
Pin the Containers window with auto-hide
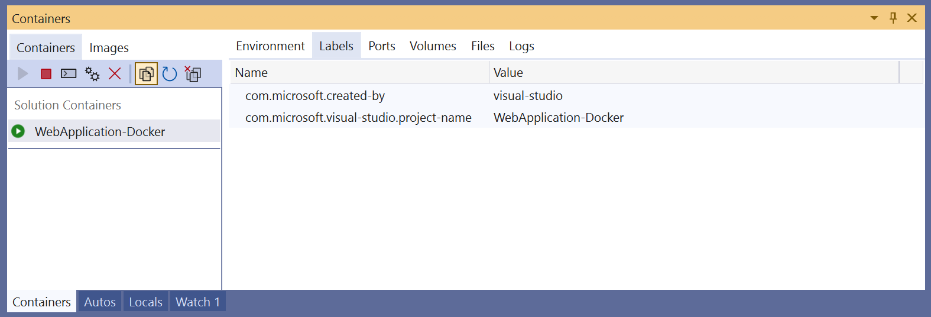click(x=893, y=18)
